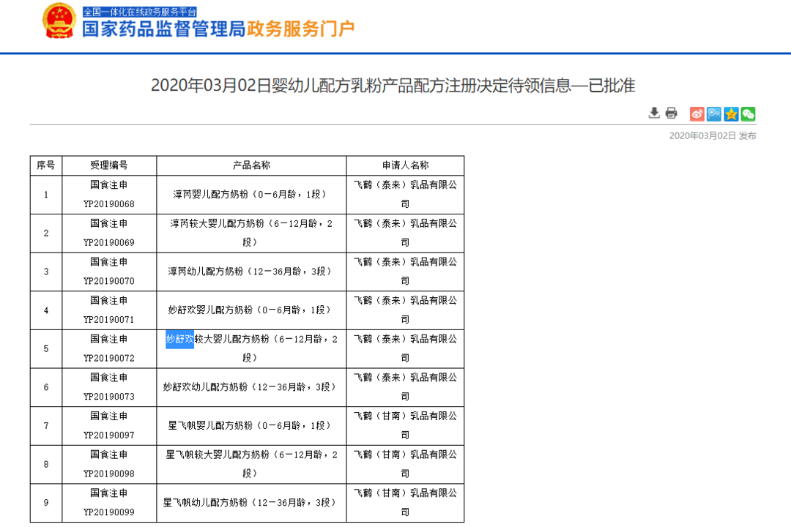
Task: Select cell 国食注申 YP20190073
Action: coord(109,386)
